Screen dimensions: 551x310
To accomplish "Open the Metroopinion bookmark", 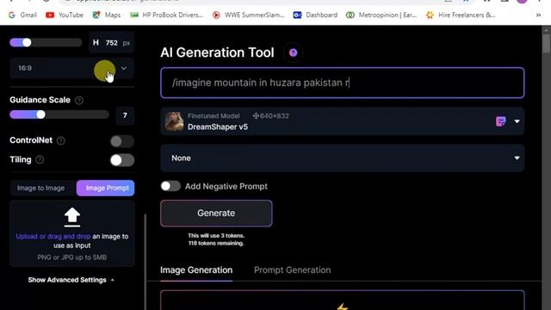I will (381, 15).
